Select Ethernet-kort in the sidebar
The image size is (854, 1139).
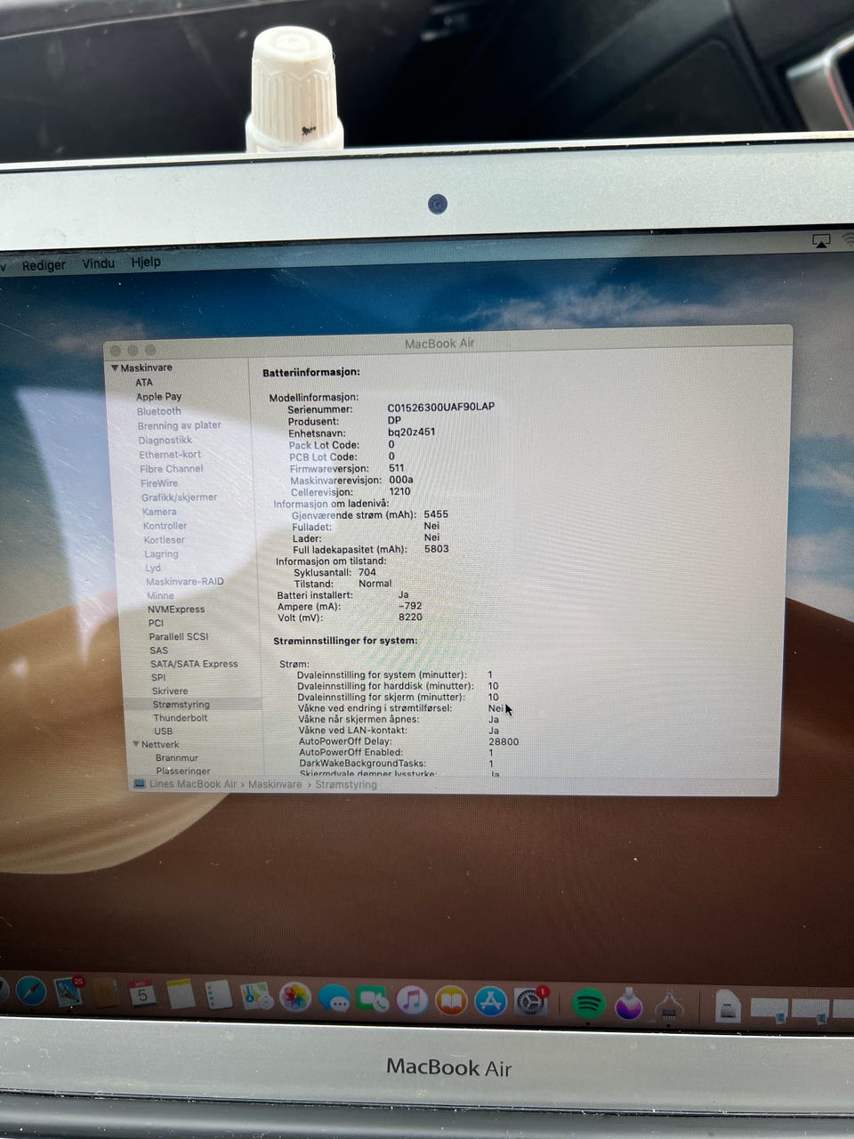coord(170,455)
